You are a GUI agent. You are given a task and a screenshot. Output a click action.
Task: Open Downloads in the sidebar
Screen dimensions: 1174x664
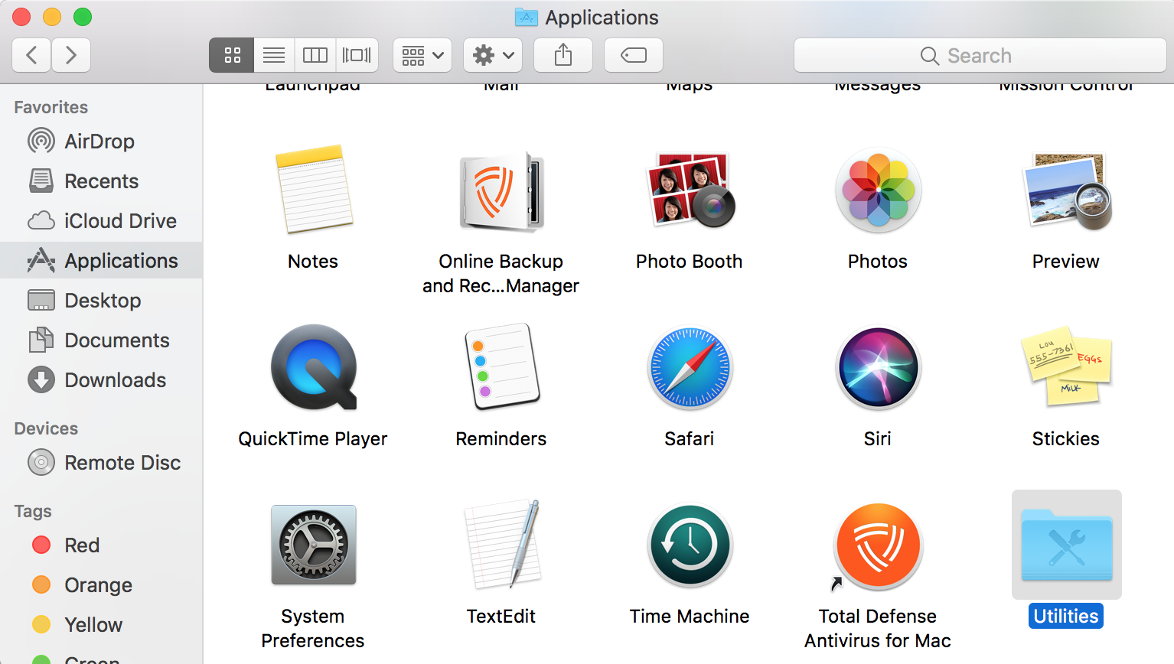tap(101, 380)
